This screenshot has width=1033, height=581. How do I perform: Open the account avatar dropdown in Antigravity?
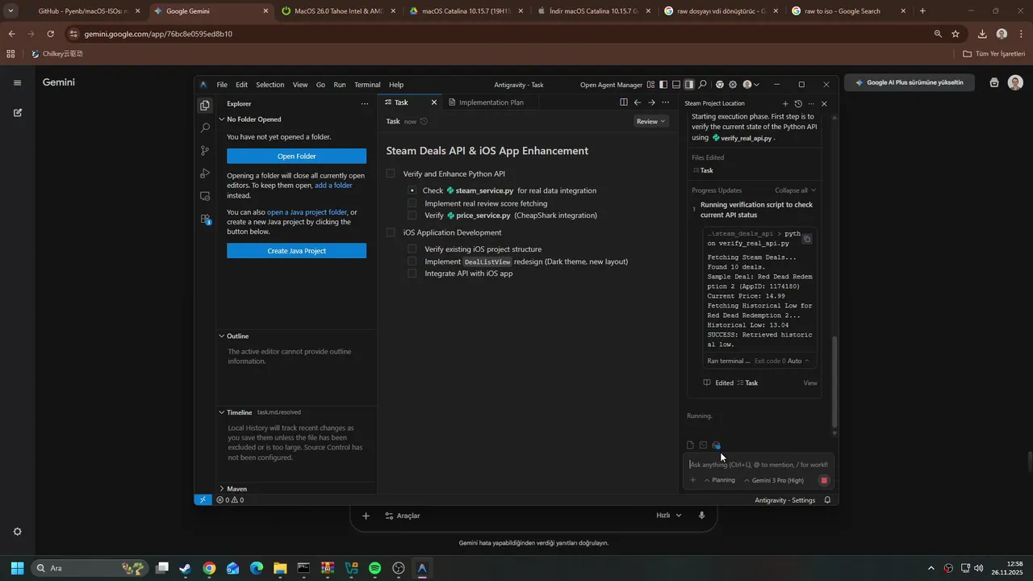(x=751, y=85)
